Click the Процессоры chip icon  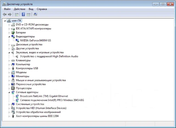pyautogui.click(x=13, y=88)
